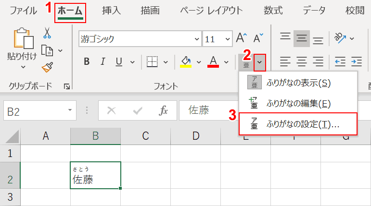
Task: Select cell B2 containing 佐藤
Action: pos(95,175)
